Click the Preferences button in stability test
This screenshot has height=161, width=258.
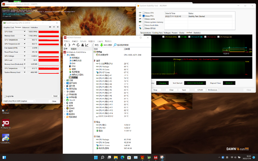(213, 90)
